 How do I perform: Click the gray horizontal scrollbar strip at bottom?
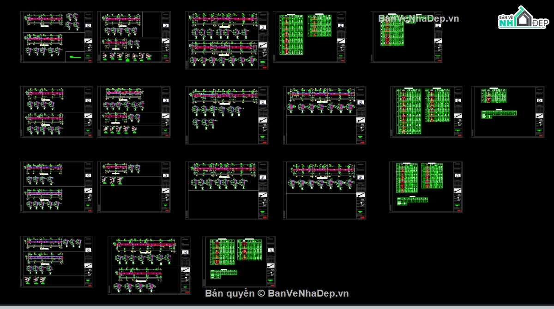click(277, 307)
